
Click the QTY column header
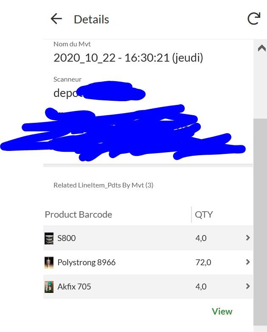[x=204, y=214]
